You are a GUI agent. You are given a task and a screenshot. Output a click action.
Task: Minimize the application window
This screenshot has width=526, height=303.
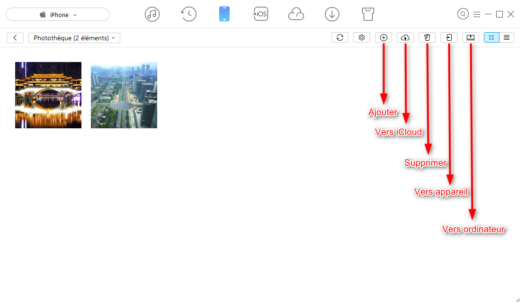click(x=488, y=14)
